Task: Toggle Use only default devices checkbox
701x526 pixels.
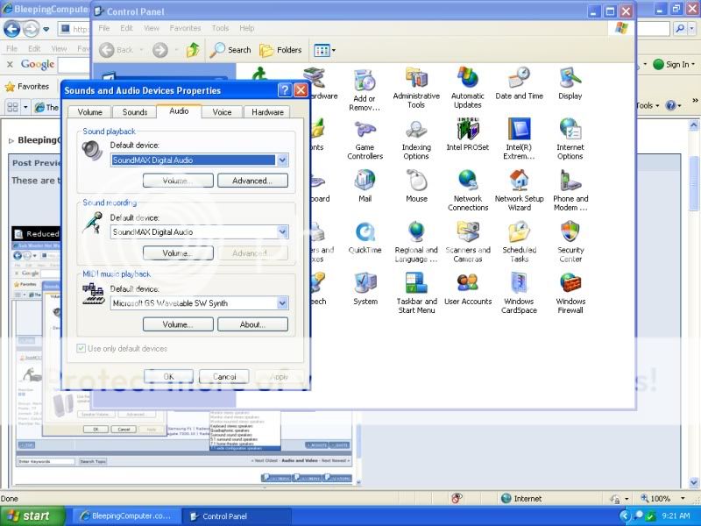Action: pos(82,349)
